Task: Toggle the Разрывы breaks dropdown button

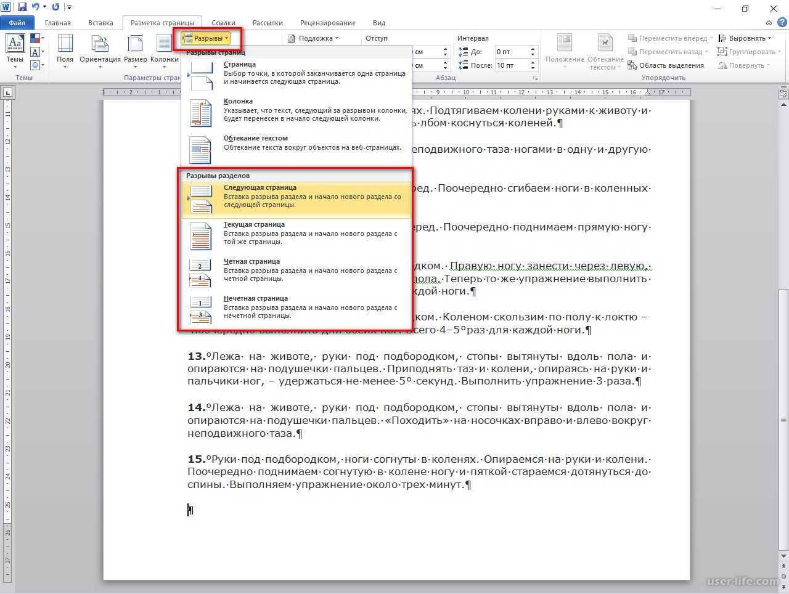Action: 206,38
